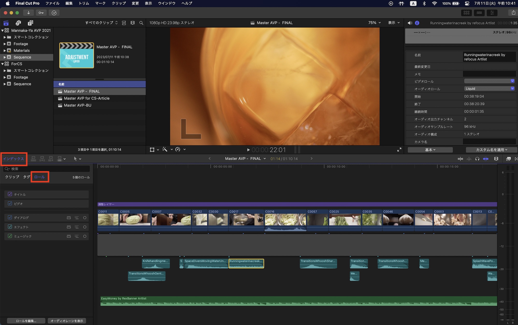This screenshot has width=518, height=325.
Task: Click the import media arrow icon
Action: pos(28,13)
